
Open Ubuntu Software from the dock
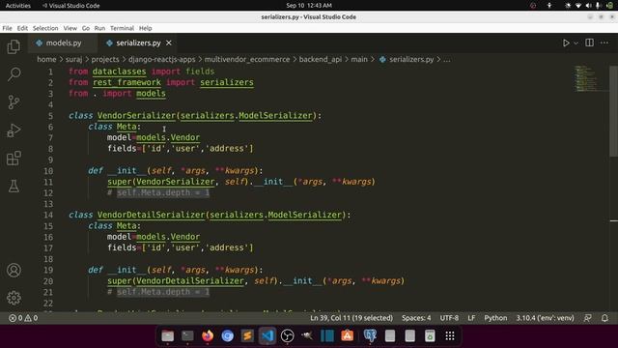click(x=348, y=335)
